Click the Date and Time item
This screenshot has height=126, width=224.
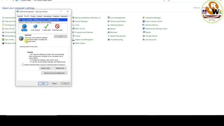(x=9, y=21)
